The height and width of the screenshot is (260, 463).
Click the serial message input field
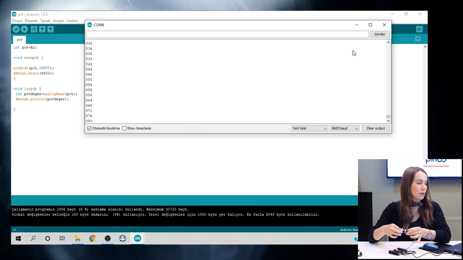coord(227,34)
